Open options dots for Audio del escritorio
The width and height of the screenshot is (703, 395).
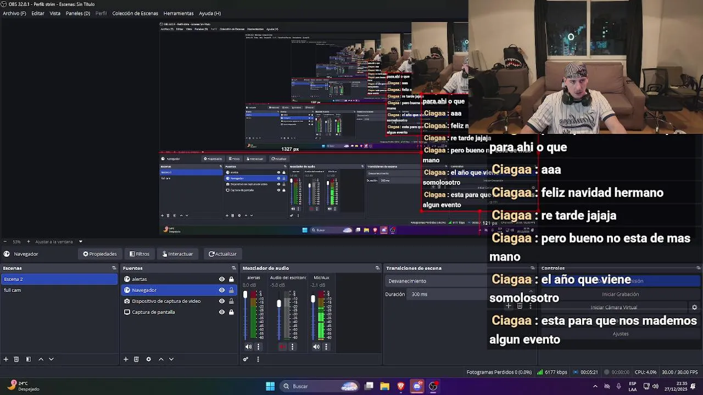click(x=292, y=347)
